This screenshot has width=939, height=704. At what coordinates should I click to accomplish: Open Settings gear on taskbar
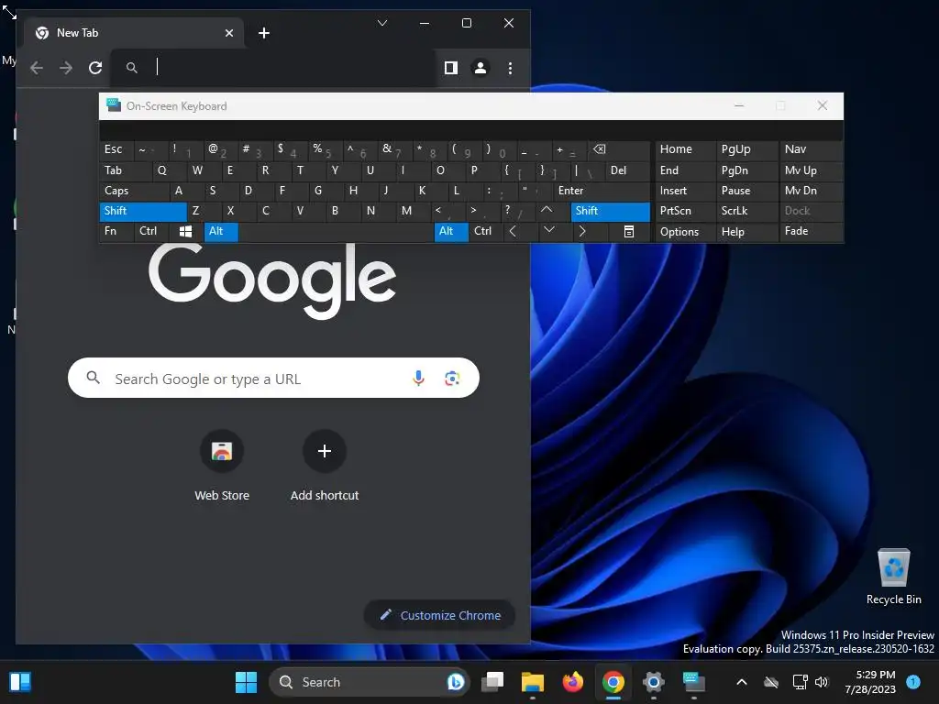pos(653,682)
